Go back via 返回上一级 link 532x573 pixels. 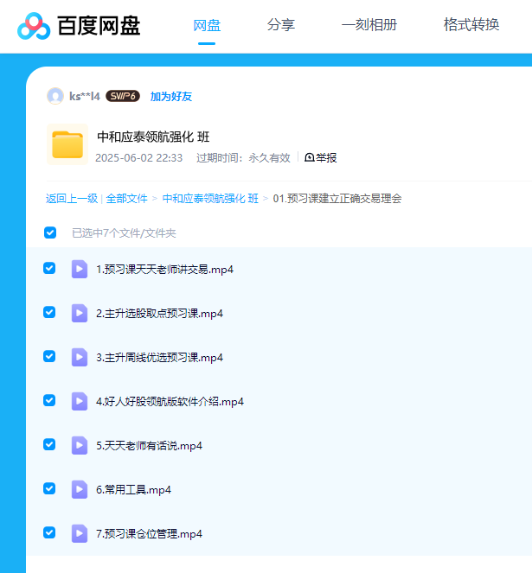click(x=72, y=198)
